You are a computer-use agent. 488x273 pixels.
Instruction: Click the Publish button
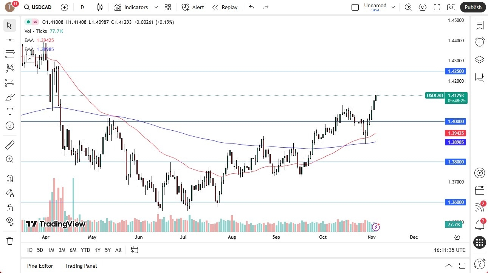pyautogui.click(x=473, y=7)
